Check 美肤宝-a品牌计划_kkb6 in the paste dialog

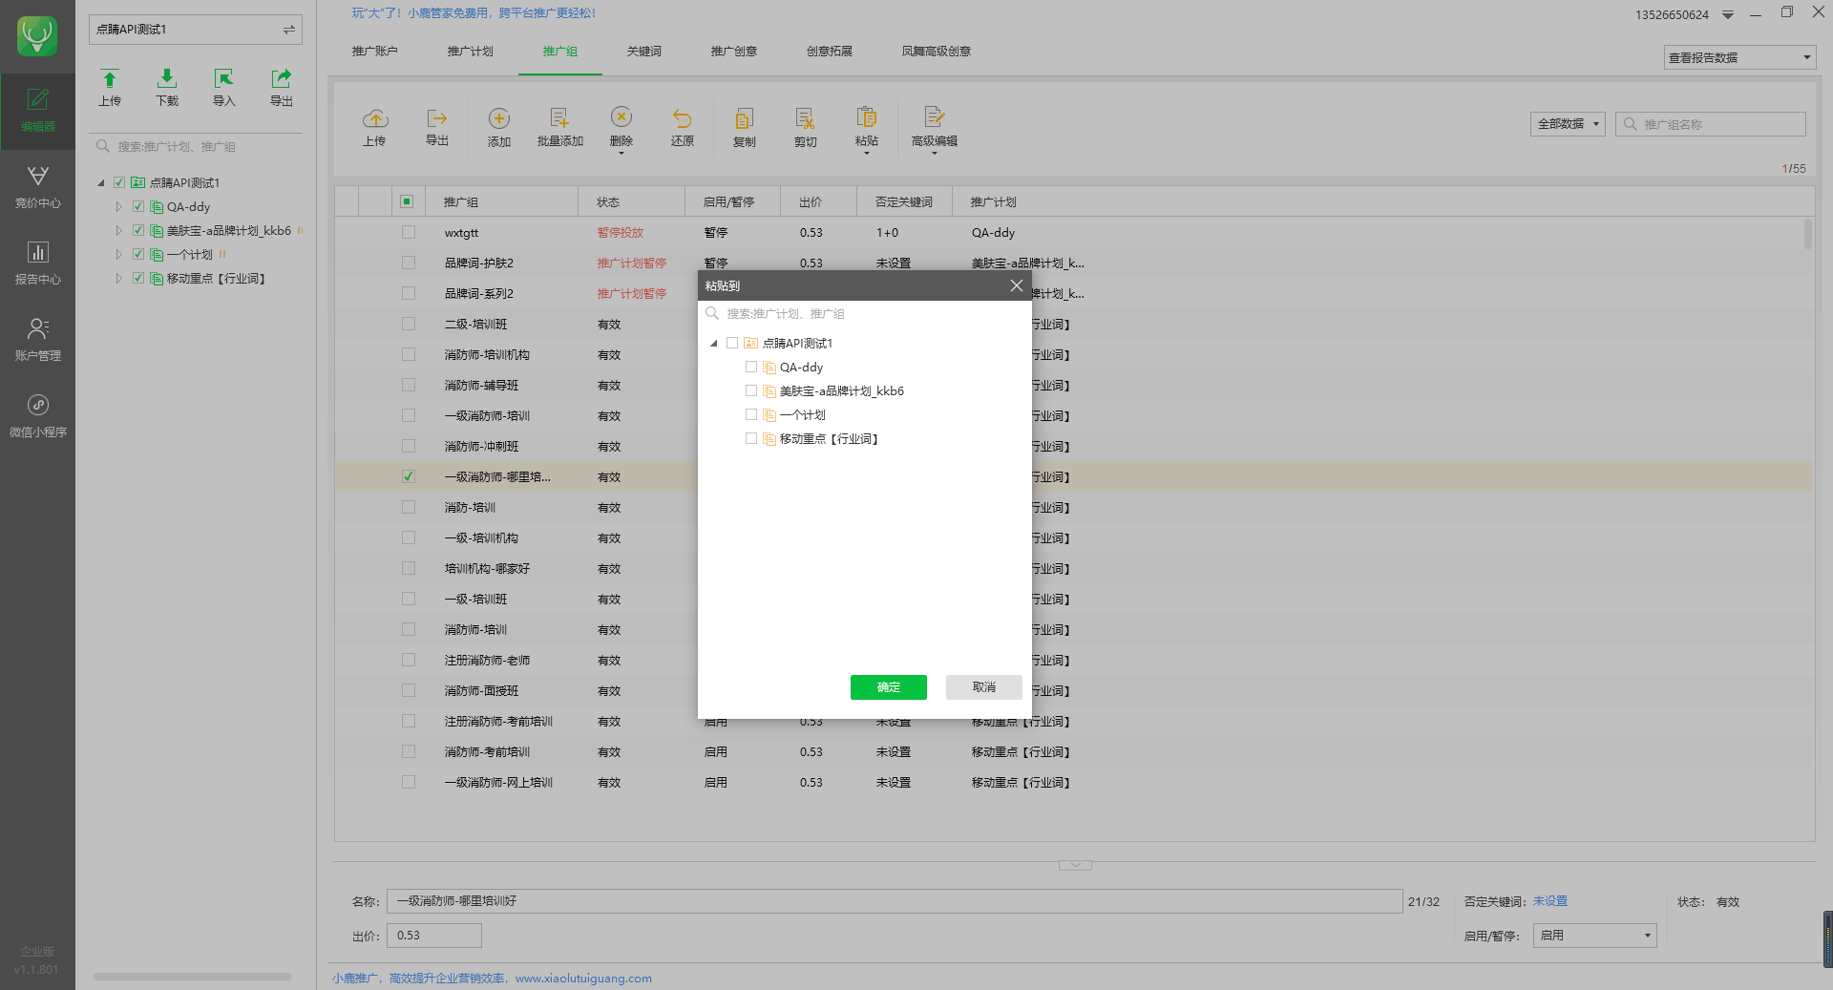751,390
